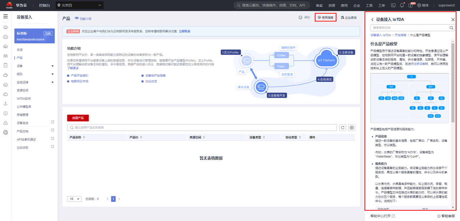Screen dimensions: 460x221
Task: Click the red 创建产品 button
Action: 78,118
